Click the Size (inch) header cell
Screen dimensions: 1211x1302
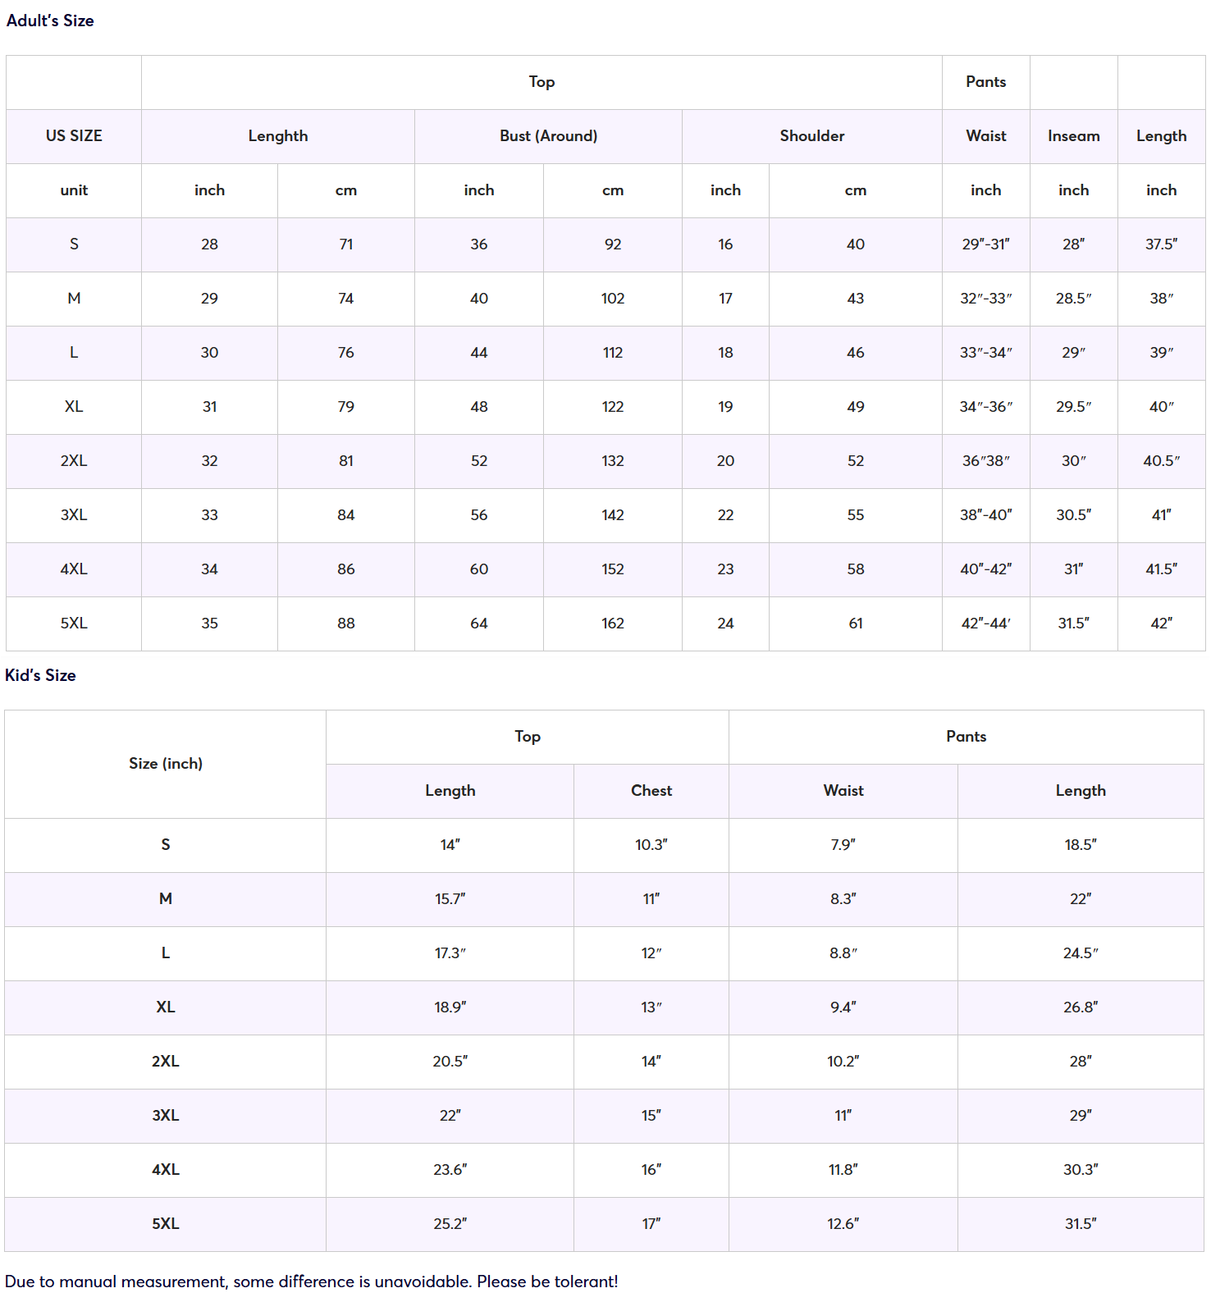click(165, 764)
